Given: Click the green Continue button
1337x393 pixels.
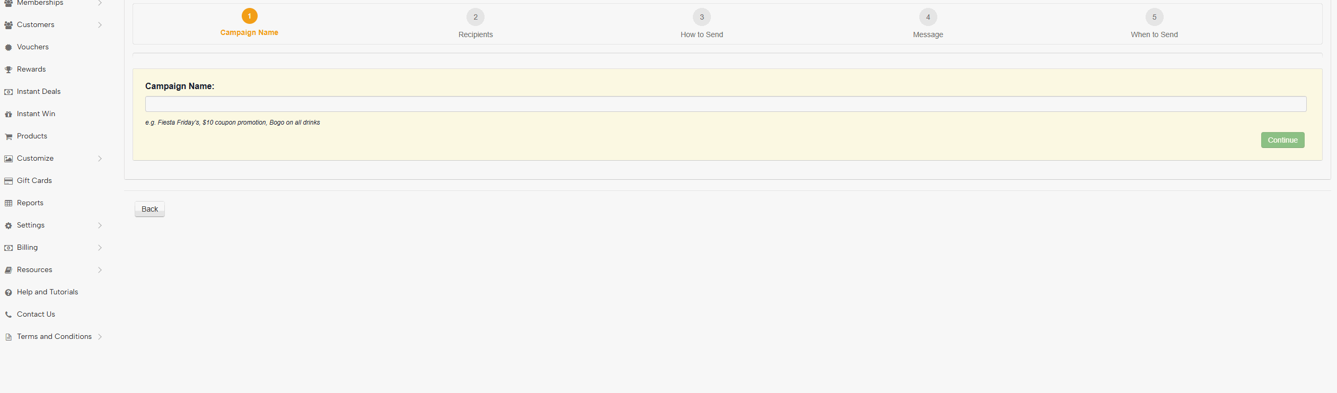Looking at the screenshot, I should (1283, 140).
